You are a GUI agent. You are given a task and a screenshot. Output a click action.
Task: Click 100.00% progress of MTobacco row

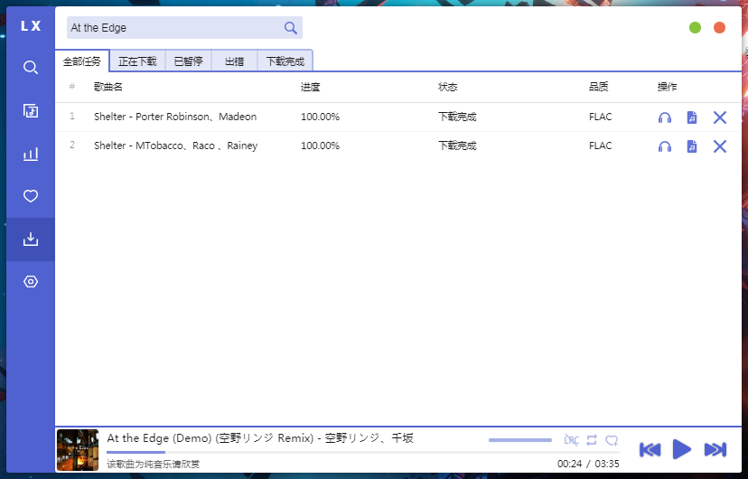tap(320, 146)
